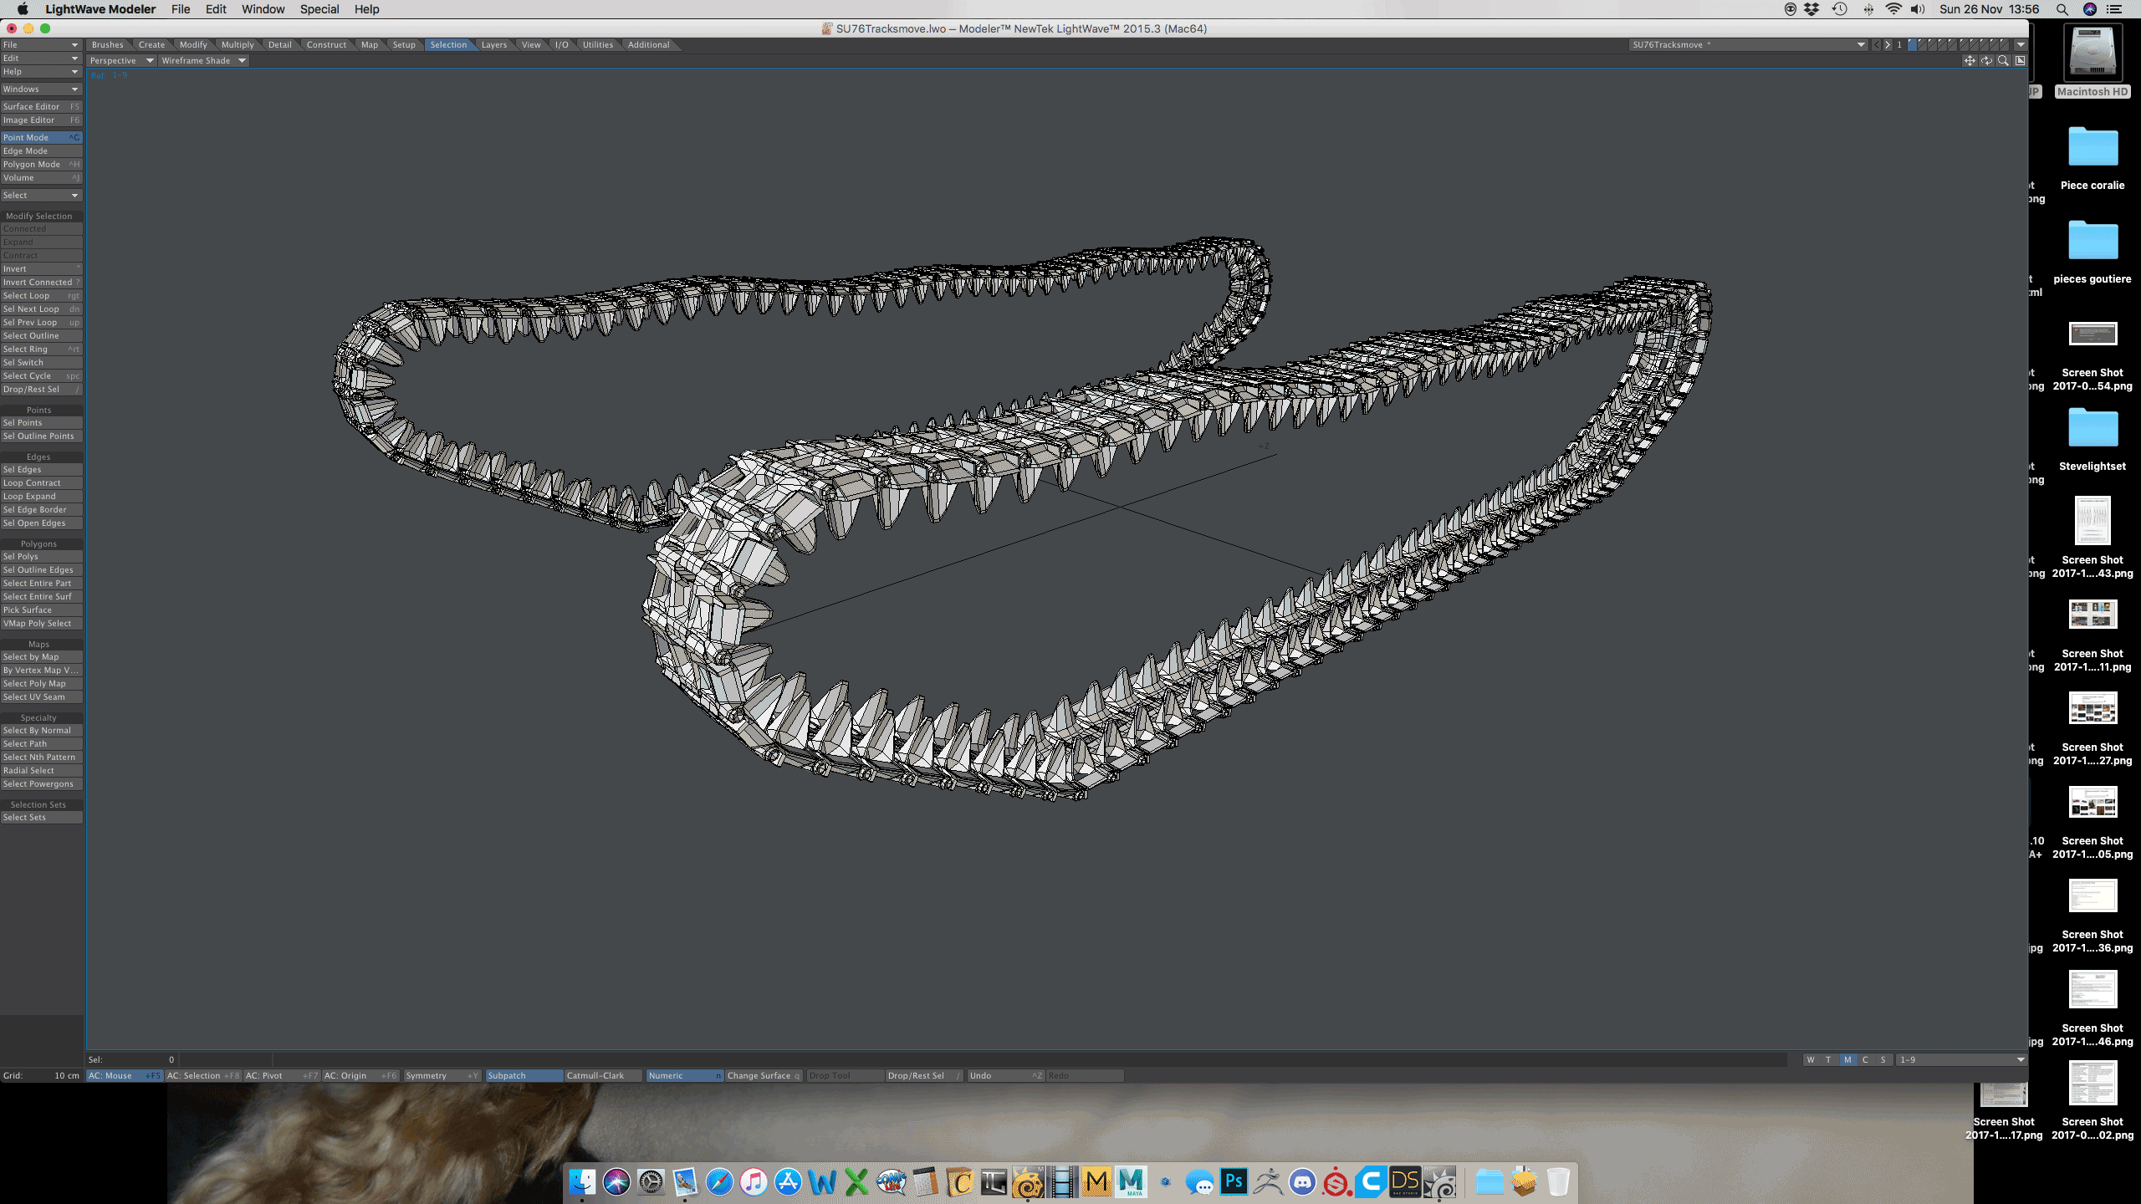Click the viewport rotate icon
2141x1204 pixels.
[x=1986, y=60]
